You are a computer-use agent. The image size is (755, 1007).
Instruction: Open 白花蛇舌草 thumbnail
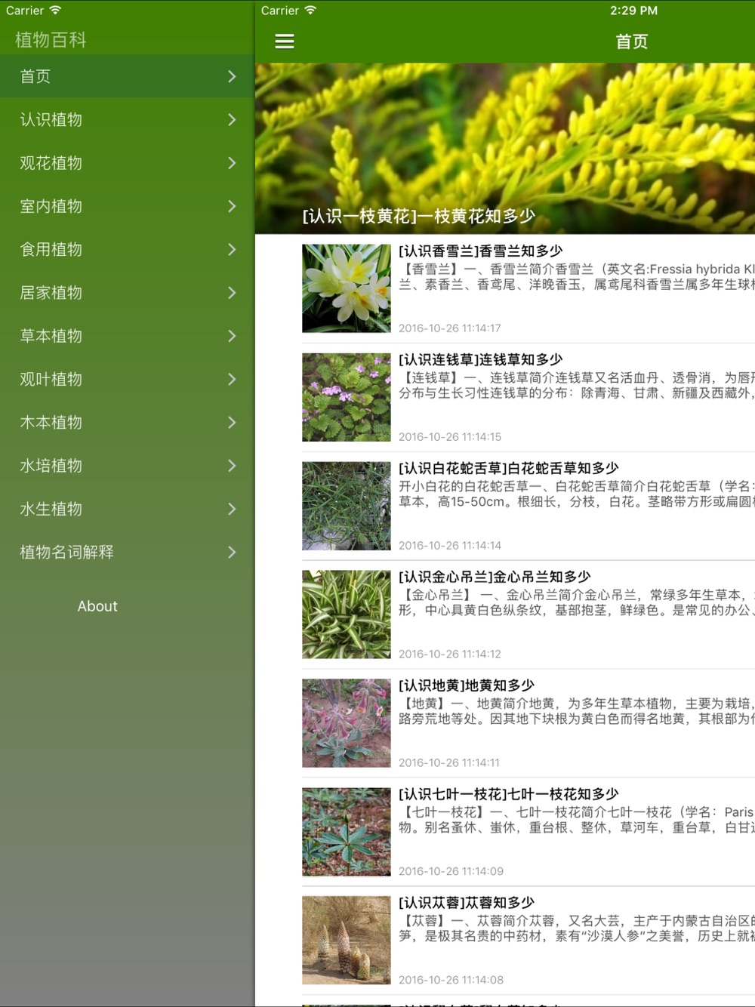pyautogui.click(x=347, y=506)
